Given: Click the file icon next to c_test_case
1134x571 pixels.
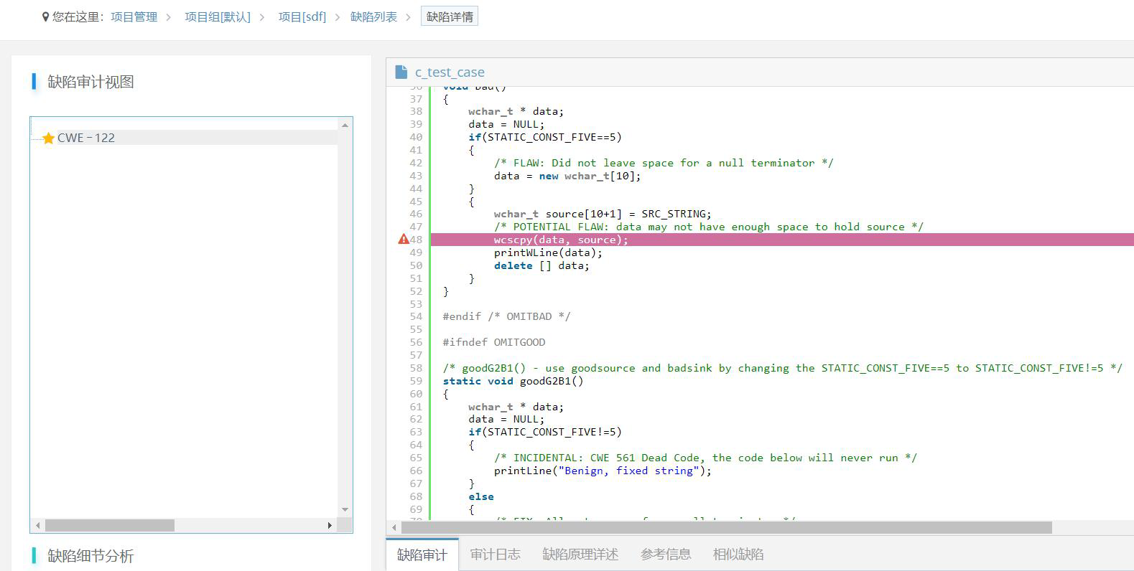Looking at the screenshot, I should (401, 72).
